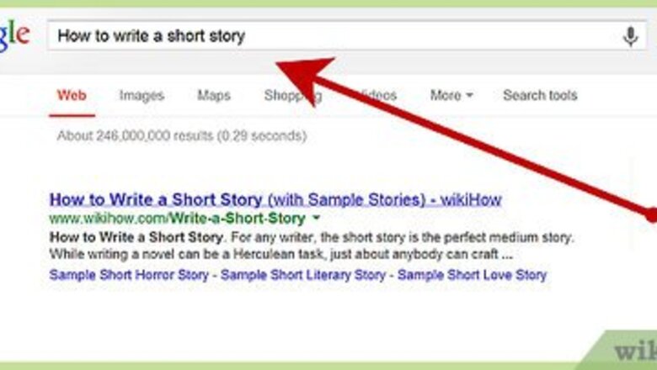This screenshot has height=370, width=657.
Task: Select the Web results tab
Action: (x=72, y=95)
